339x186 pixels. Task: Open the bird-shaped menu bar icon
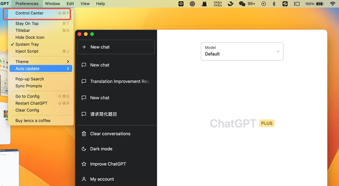[231, 4]
